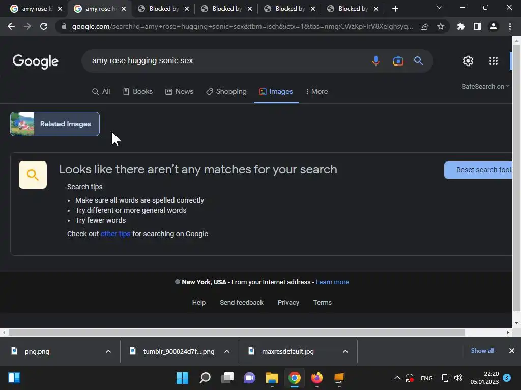Open the Privacy footer link

click(288, 303)
